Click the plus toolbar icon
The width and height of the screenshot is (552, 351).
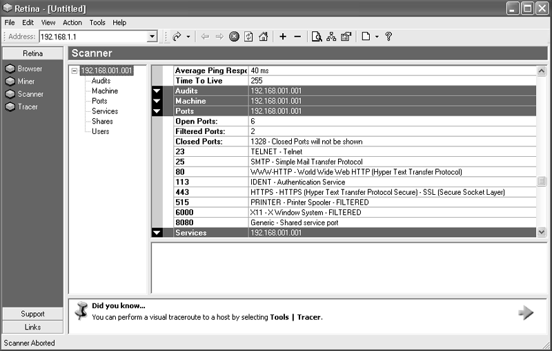[x=283, y=37]
